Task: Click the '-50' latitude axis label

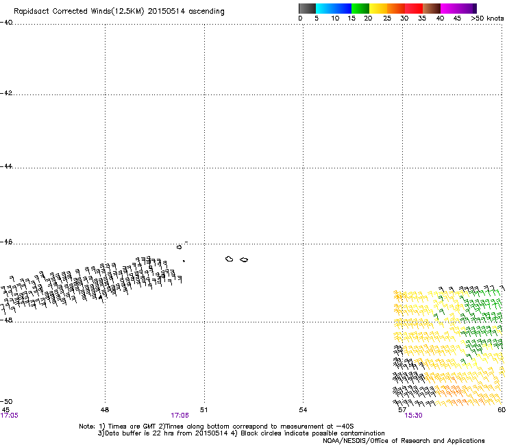Action: (6, 402)
